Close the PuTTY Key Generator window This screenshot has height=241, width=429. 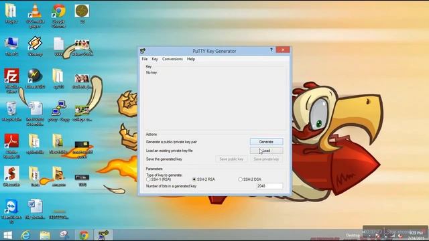click(x=283, y=50)
